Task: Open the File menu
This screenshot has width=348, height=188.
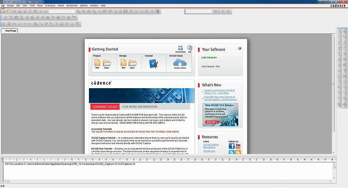Action: click(x=3, y=5)
